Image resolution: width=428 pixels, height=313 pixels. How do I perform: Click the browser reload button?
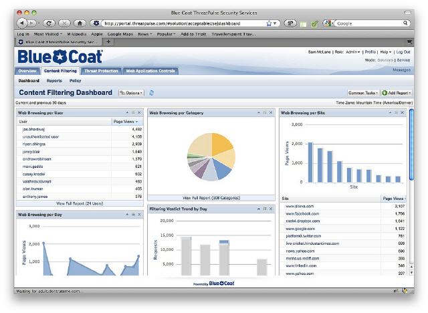pos(49,23)
